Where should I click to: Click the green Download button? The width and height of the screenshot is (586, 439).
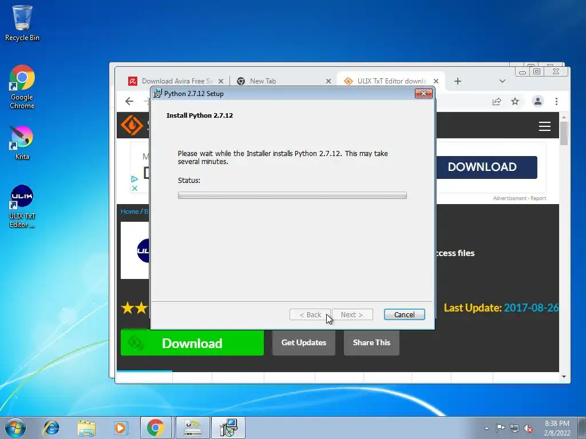(192, 343)
